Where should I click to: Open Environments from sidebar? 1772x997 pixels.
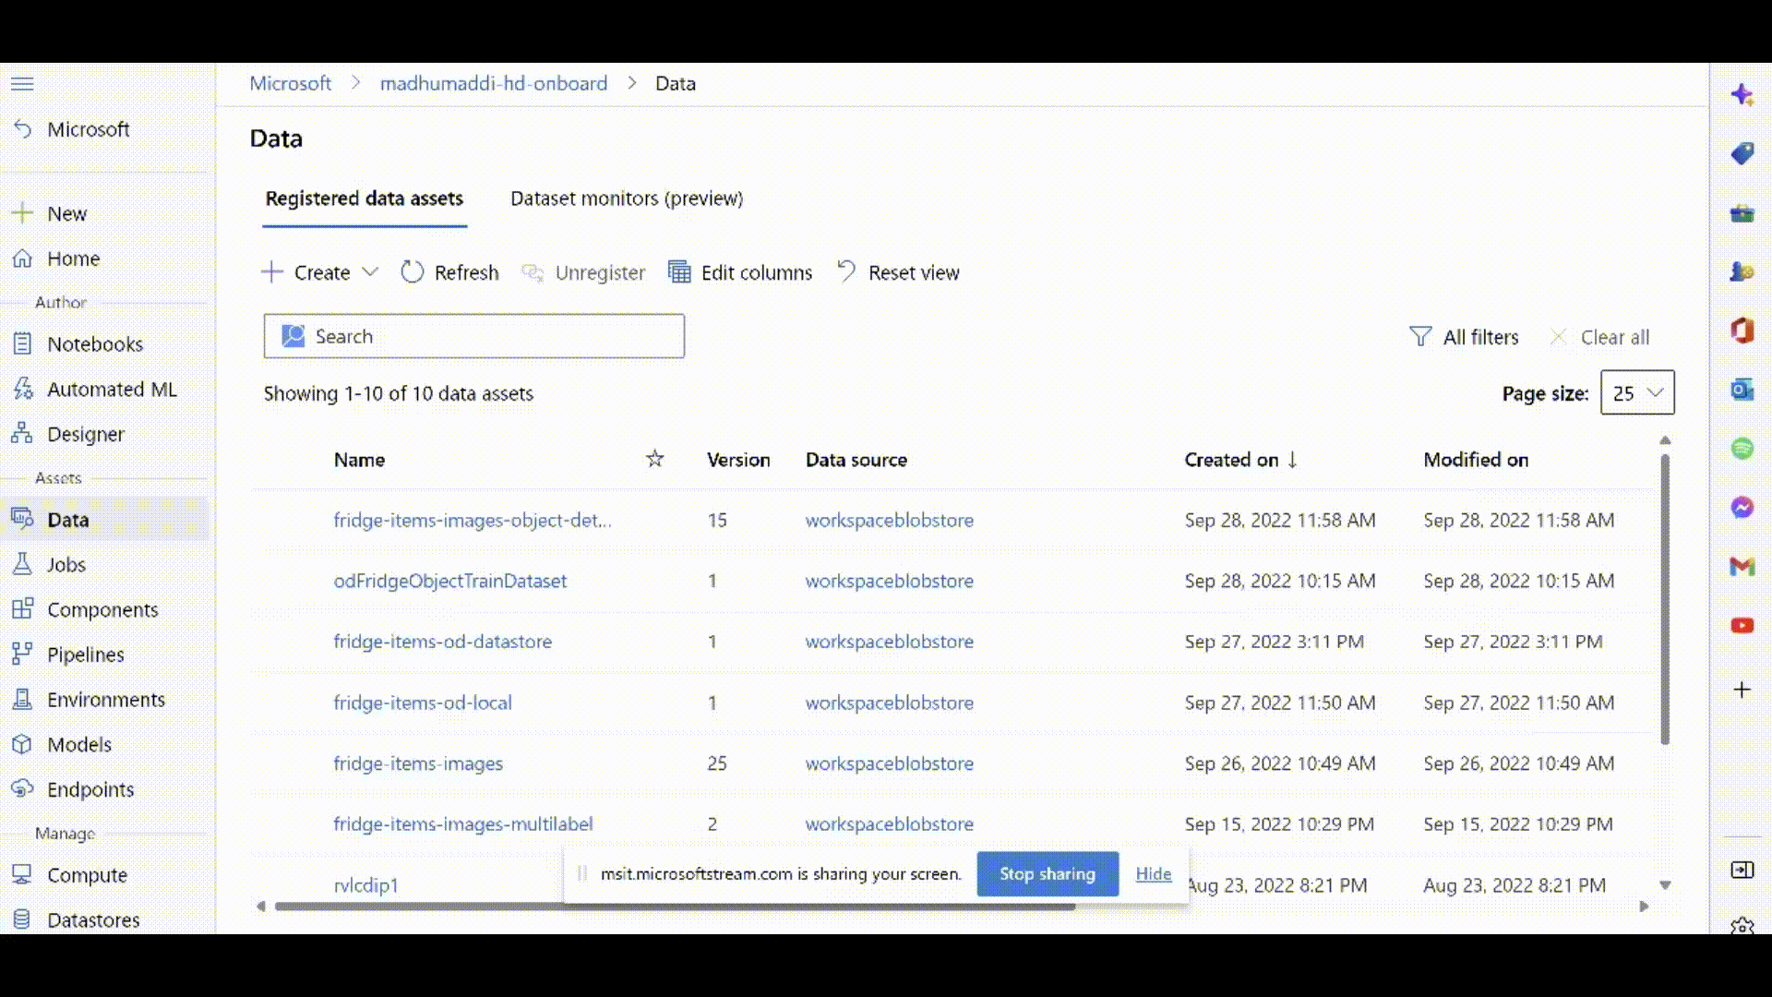tap(106, 699)
